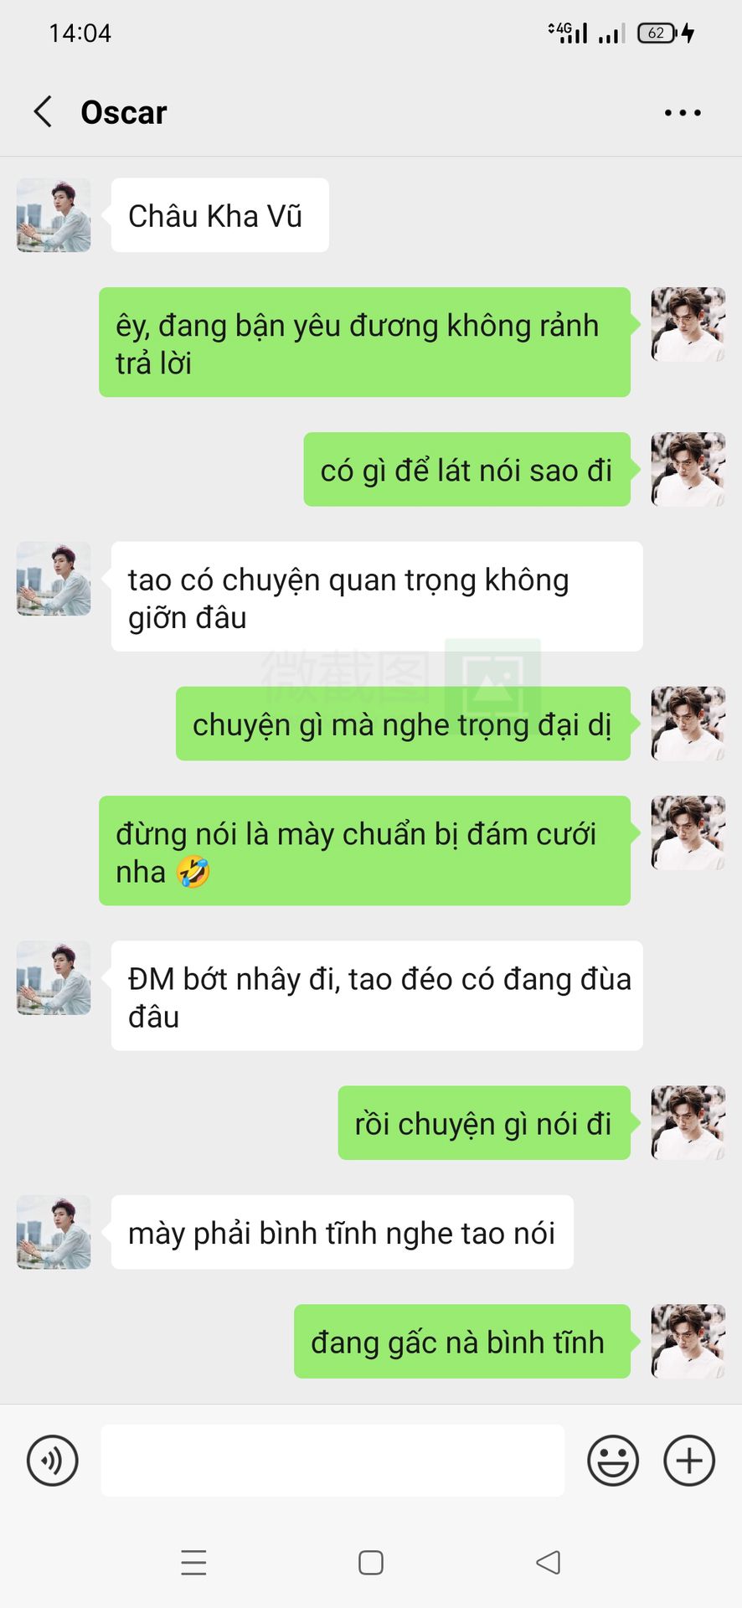Tap the Android back triangle button
The height and width of the screenshot is (1608, 742).
(549, 1563)
